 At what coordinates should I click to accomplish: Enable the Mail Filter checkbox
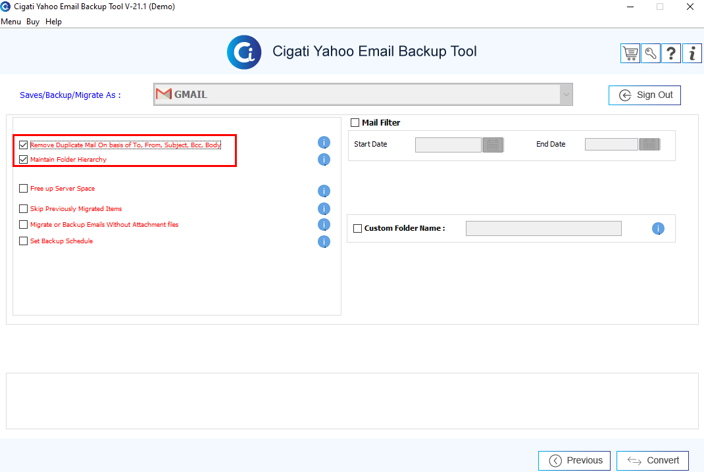355,122
